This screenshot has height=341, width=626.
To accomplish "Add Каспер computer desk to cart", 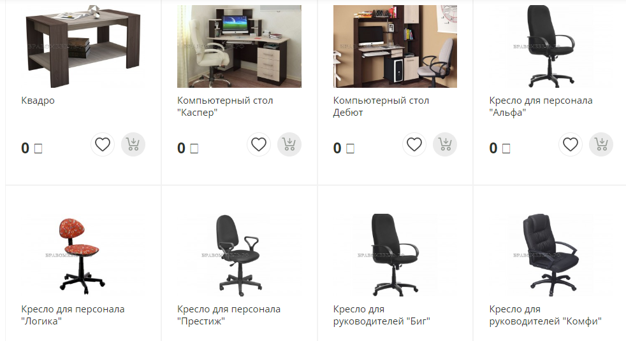I will pyautogui.click(x=289, y=144).
